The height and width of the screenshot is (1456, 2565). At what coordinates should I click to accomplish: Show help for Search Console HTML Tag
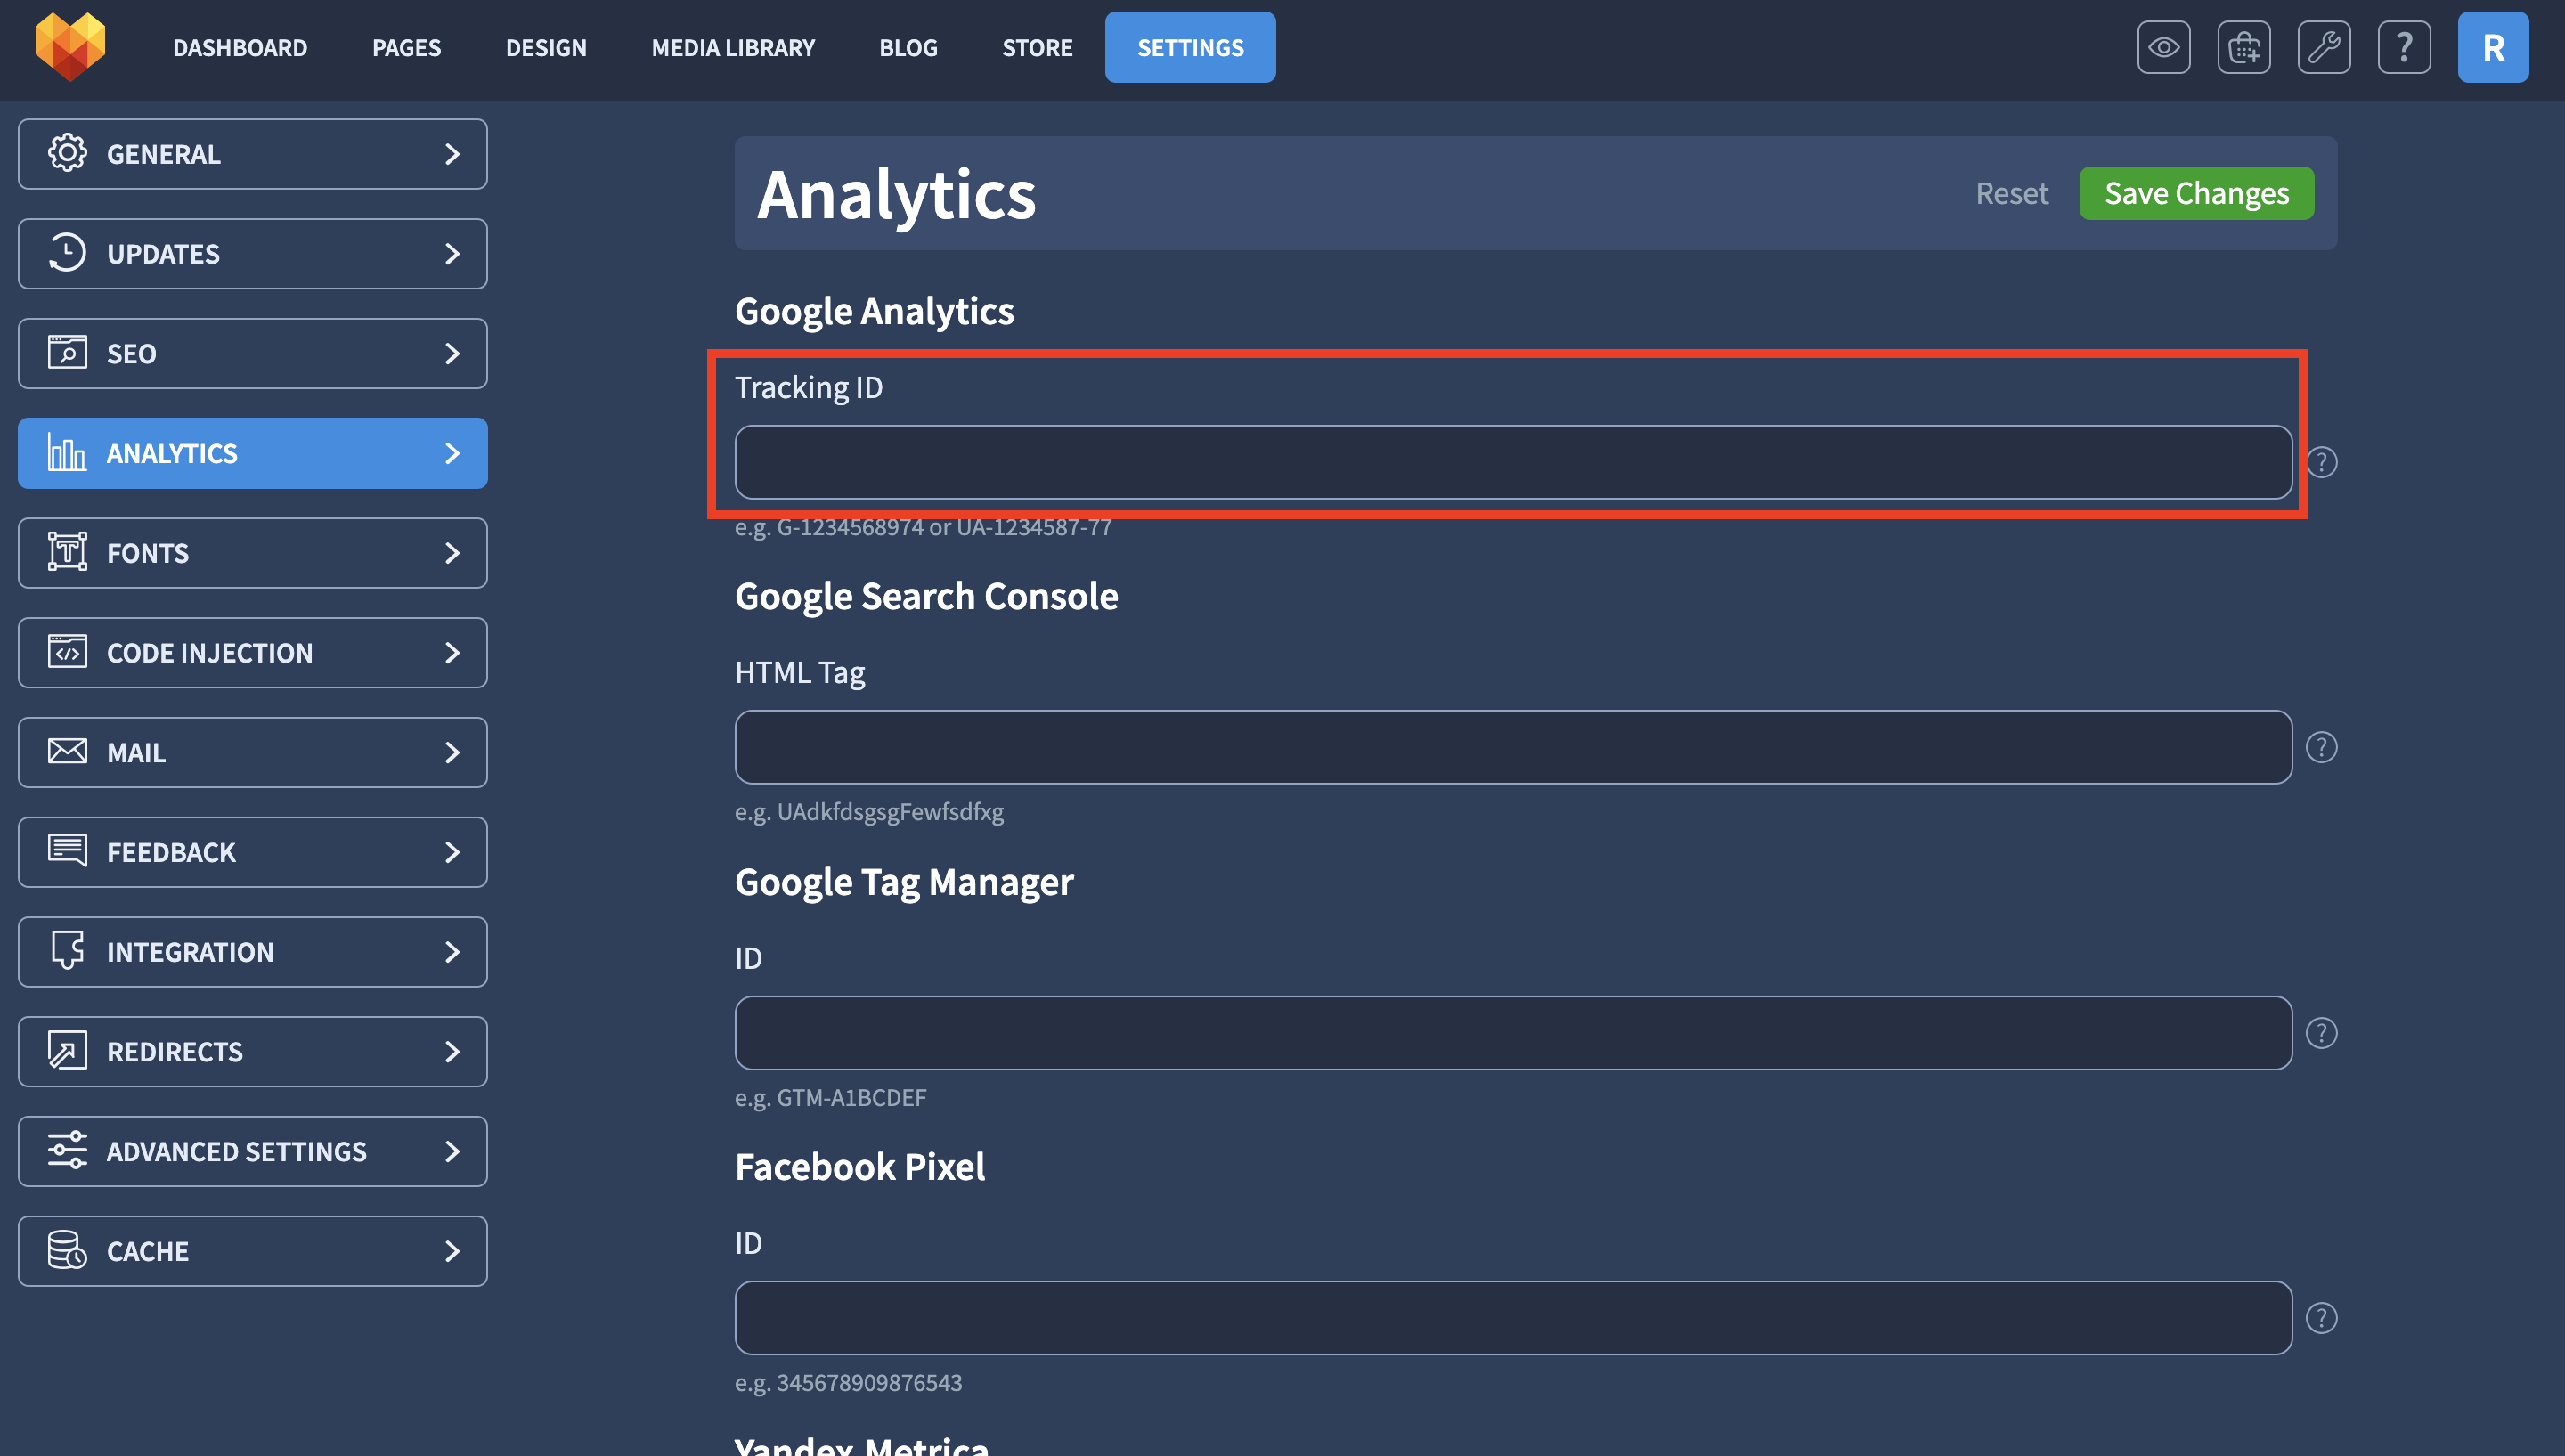(2321, 747)
